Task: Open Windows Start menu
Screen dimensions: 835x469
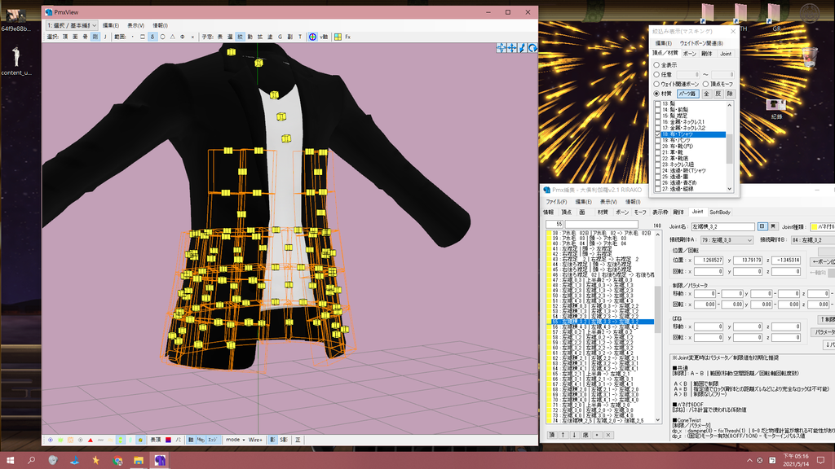Action: coord(10,460)
